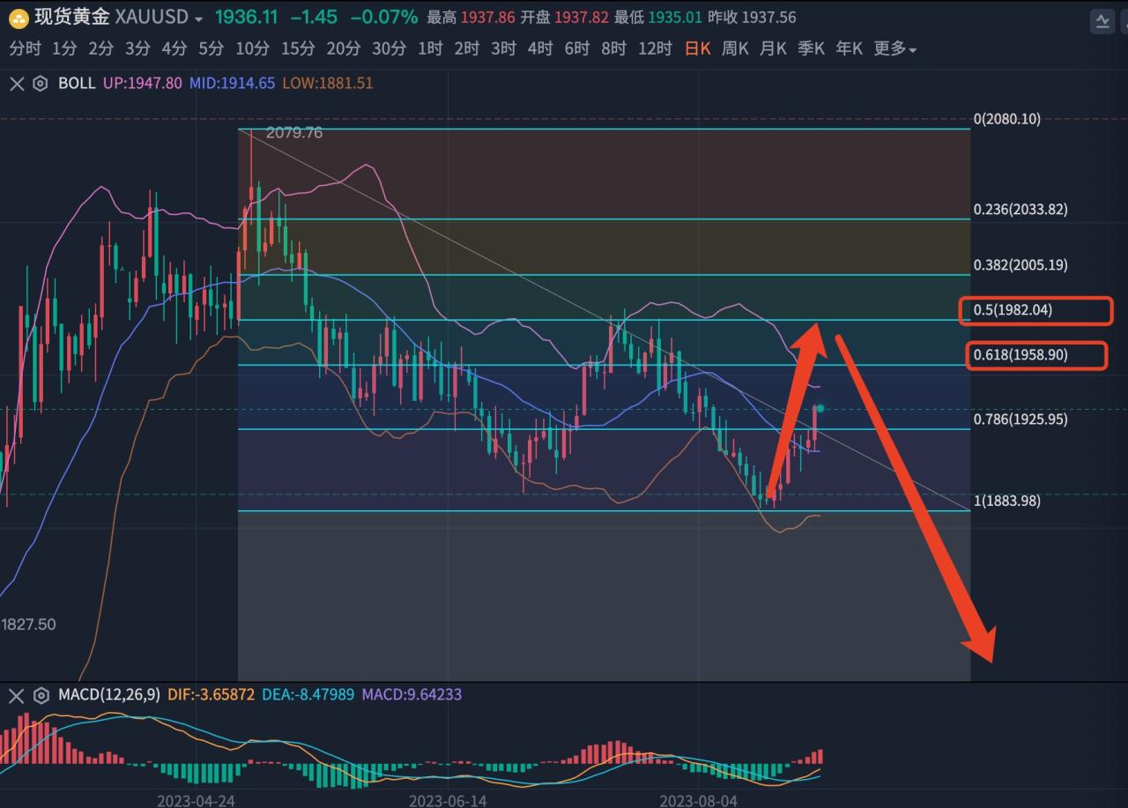Select the 12时 timeframe
This screenshot has height=808, width=1128.
(x=655, y=49)
